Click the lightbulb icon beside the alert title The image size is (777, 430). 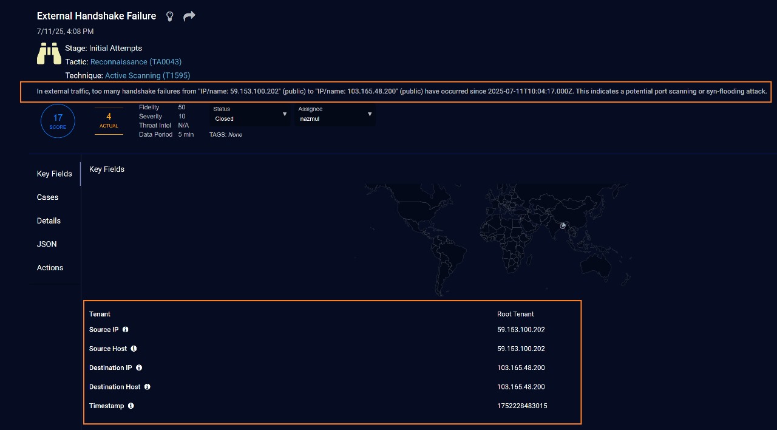[x=170, y=16]
